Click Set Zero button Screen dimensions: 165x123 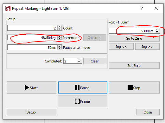(x=134, y=66)
